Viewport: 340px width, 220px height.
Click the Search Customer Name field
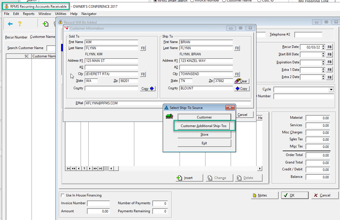(51, 48)
